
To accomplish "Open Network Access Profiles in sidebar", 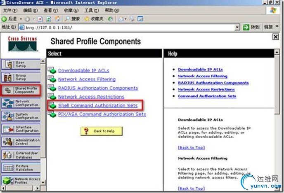I will tap(21, 180).
